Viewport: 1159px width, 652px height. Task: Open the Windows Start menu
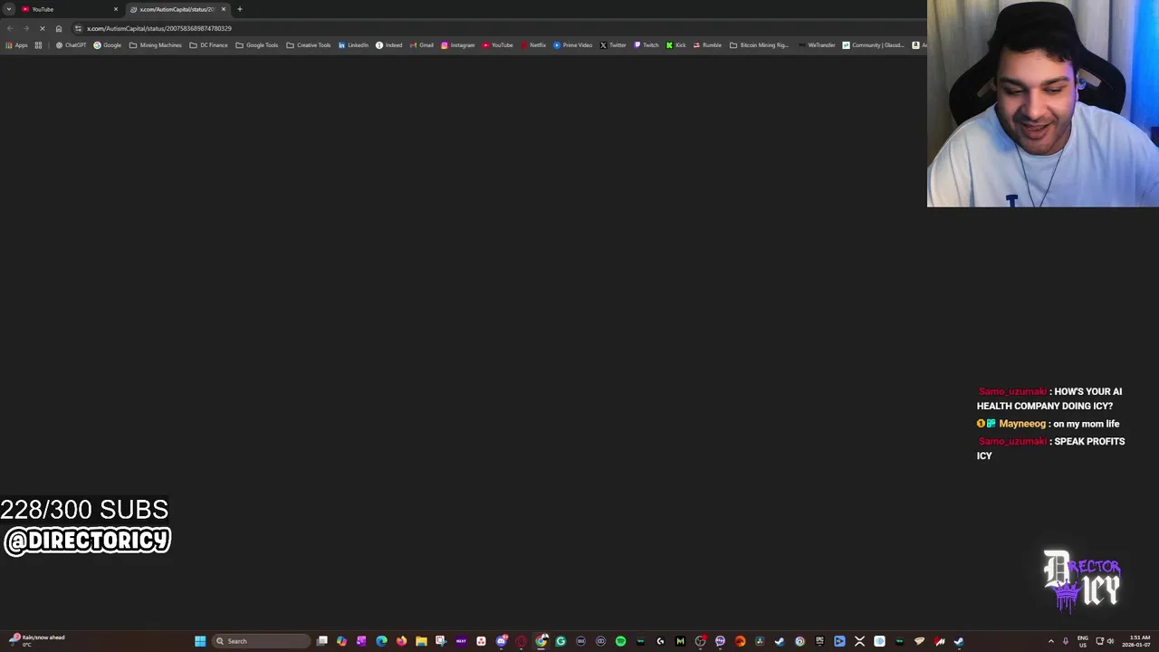(200, 641)
